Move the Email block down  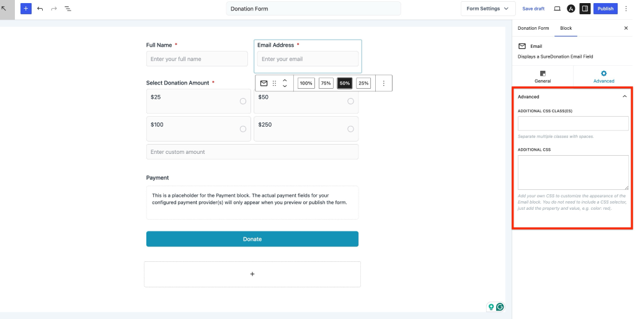point(285,86)
